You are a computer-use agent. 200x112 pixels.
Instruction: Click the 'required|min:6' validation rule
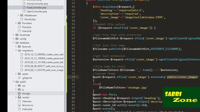(130, 10)
